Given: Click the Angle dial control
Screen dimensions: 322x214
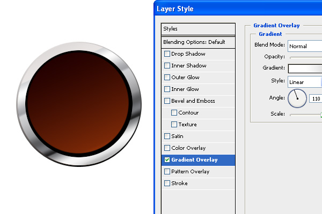Looking at the screenshot, I should pyautogui.click(x=297, y=98).
